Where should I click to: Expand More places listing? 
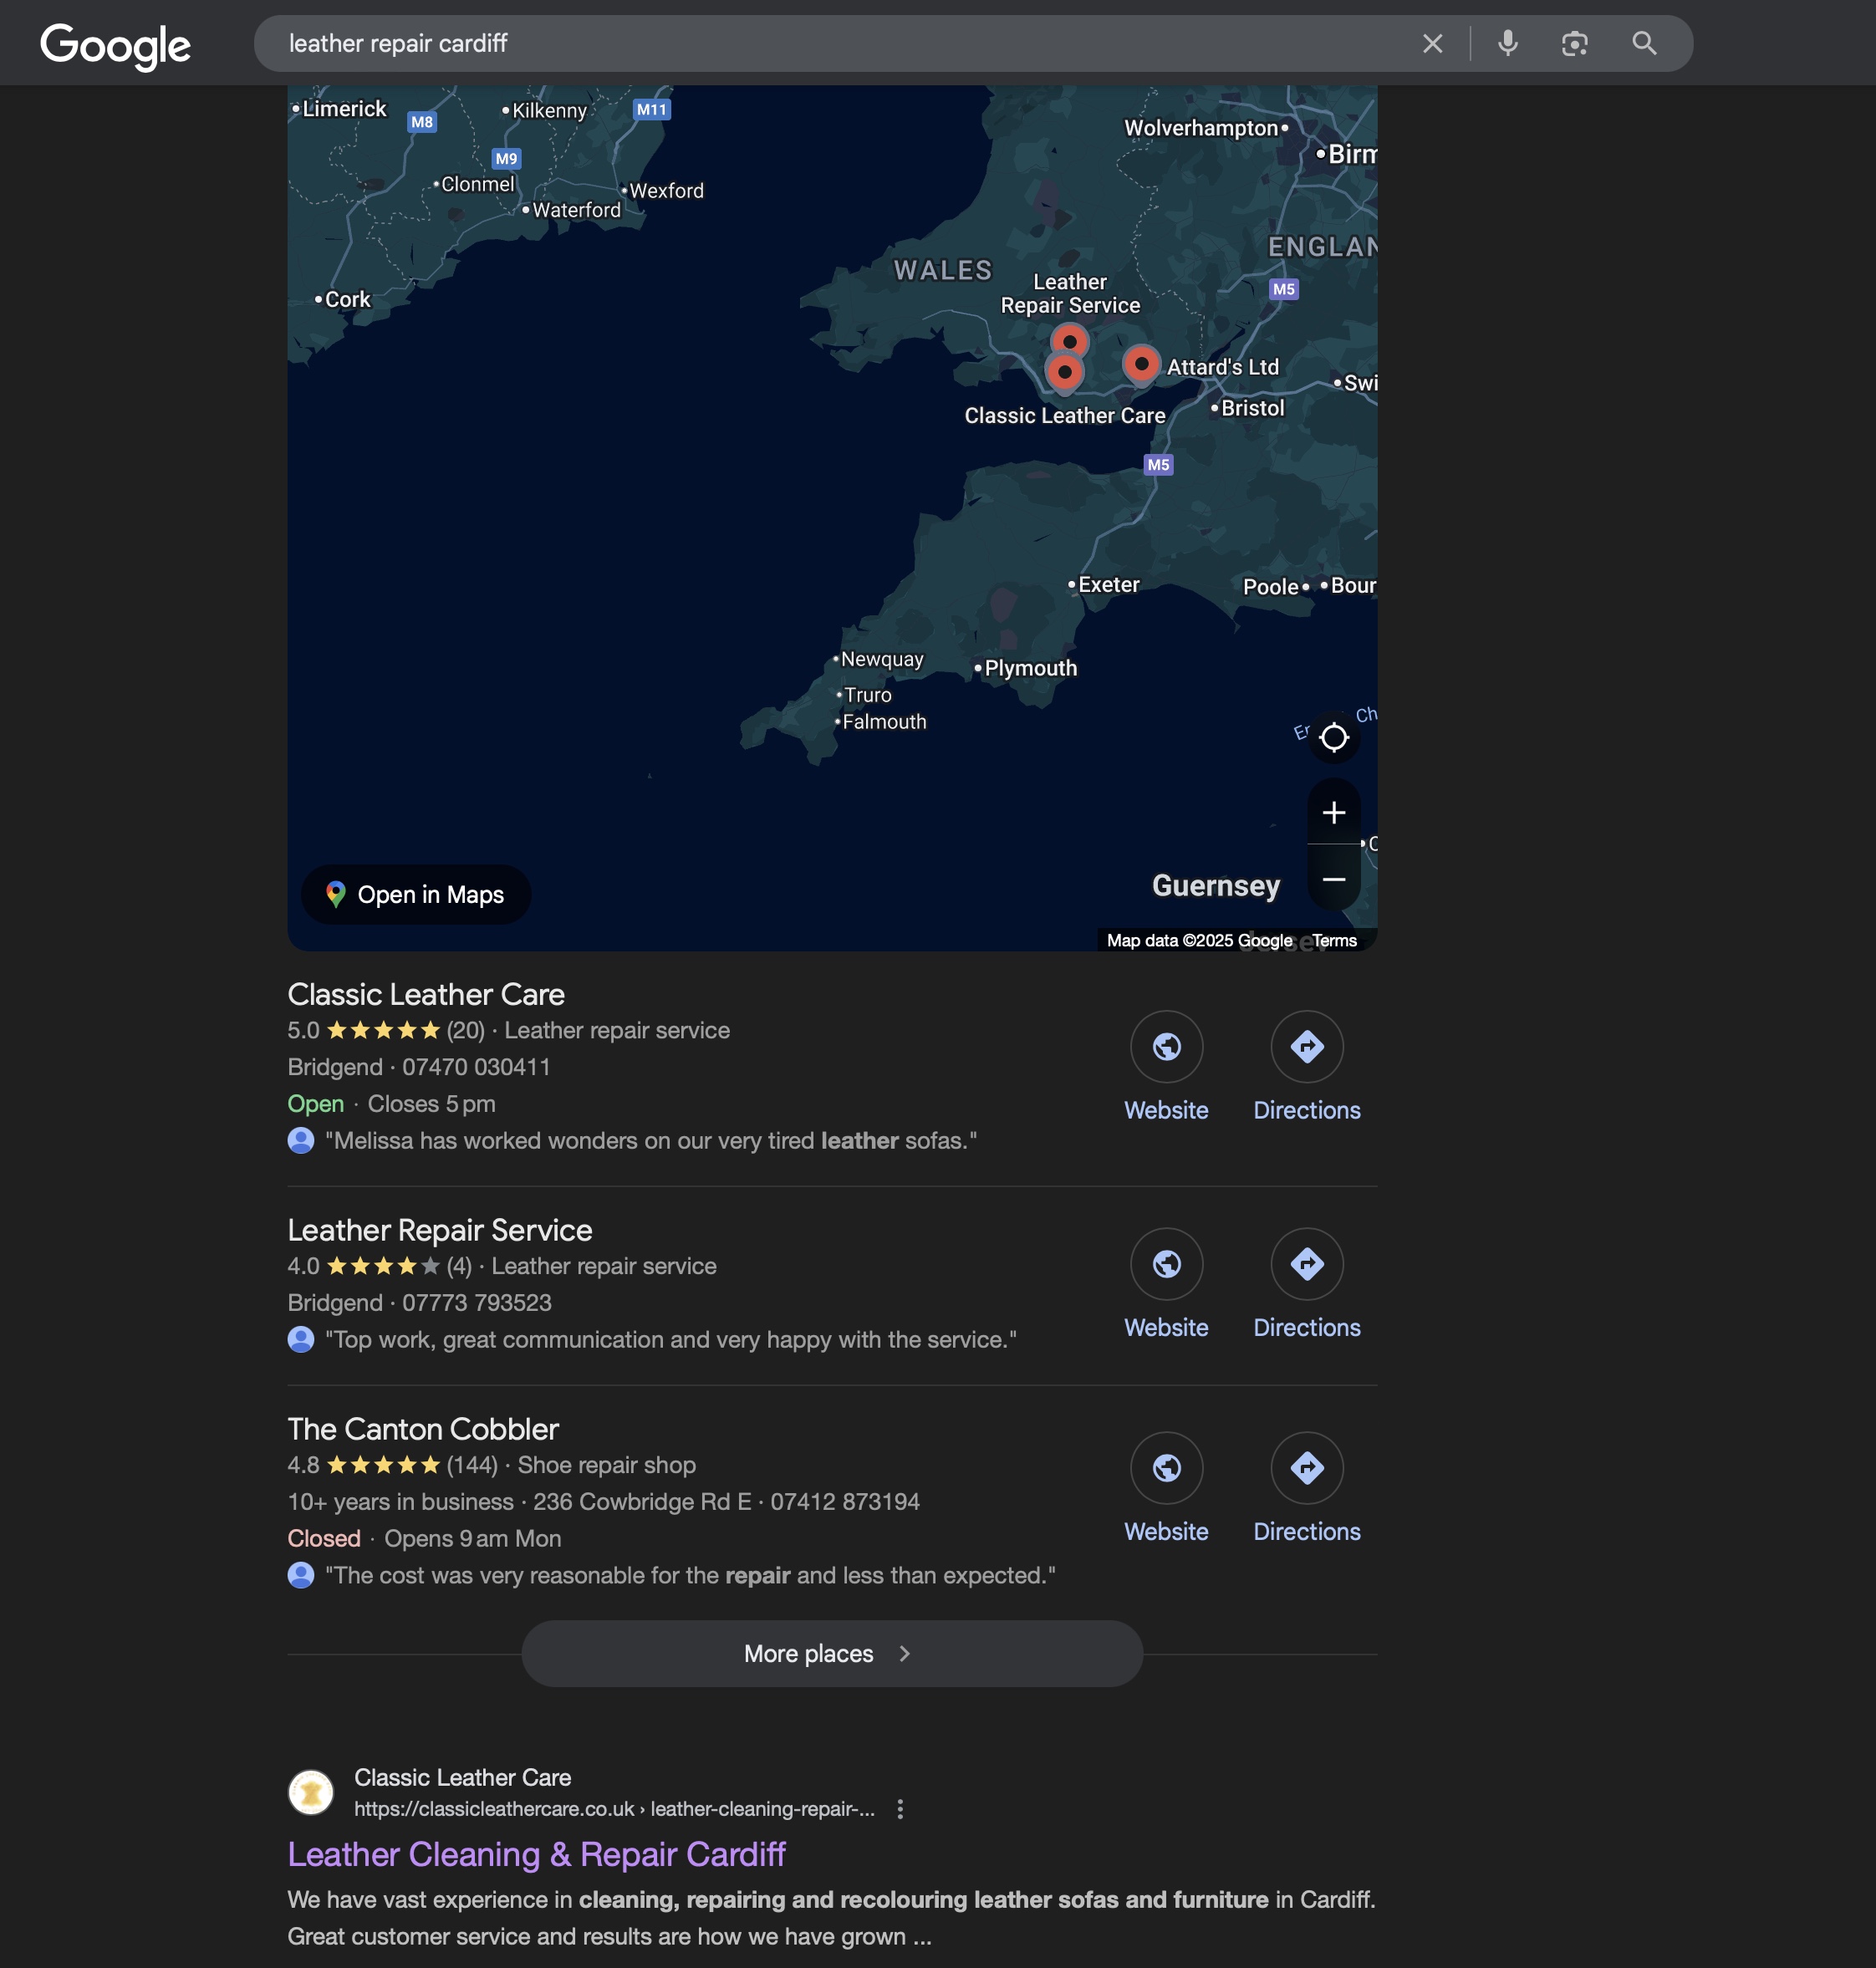[831, 1654]
